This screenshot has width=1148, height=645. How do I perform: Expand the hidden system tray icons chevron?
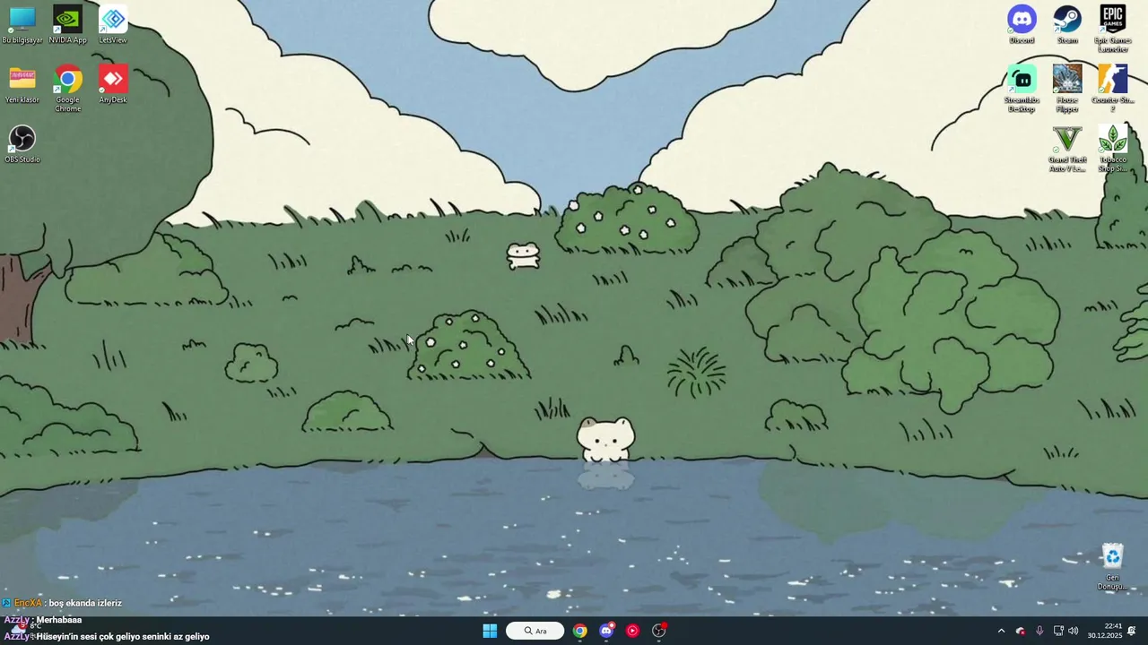pos(1001,631)
